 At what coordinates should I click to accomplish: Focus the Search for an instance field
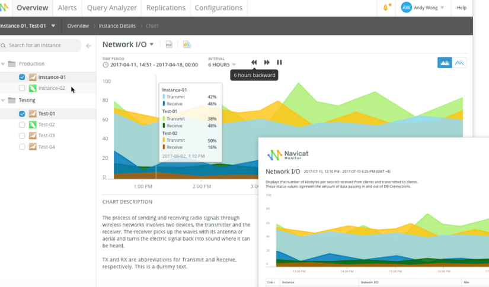point(40,46)
